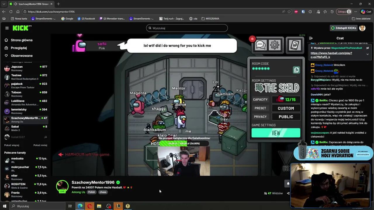Open iammielzky's channel in sidebar
The height and width of the screenshot is (210, 374).
click(26, 111)
